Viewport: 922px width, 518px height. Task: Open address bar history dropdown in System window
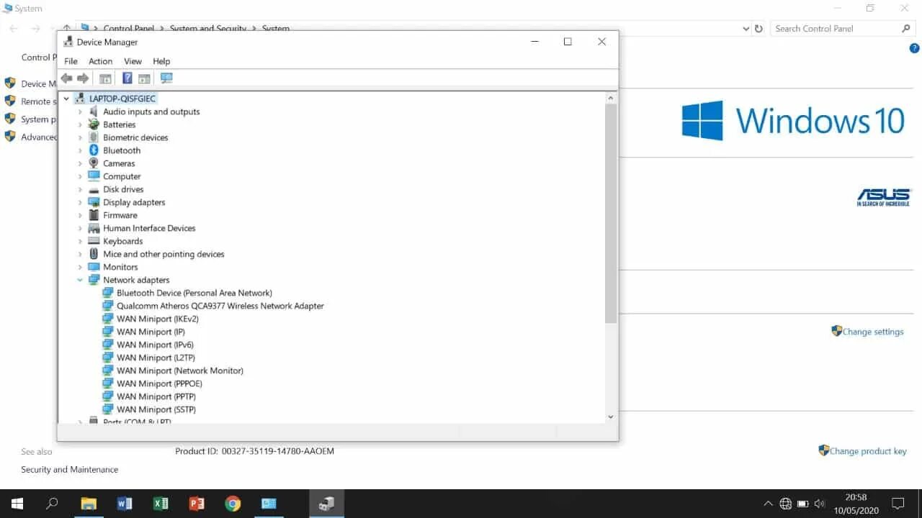click(x=746, y=29)
